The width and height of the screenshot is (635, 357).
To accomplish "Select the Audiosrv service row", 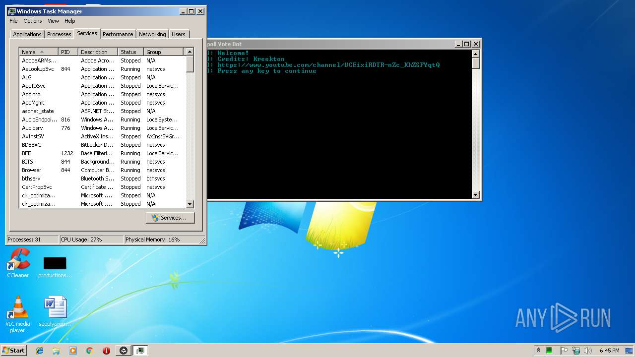I will [x=102, y=128].
